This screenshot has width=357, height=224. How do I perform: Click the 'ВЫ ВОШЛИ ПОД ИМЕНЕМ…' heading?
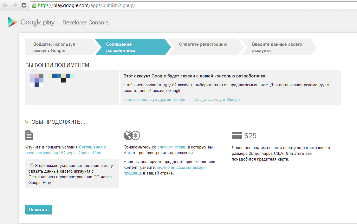pyautogui.click(x=59, y=65)
